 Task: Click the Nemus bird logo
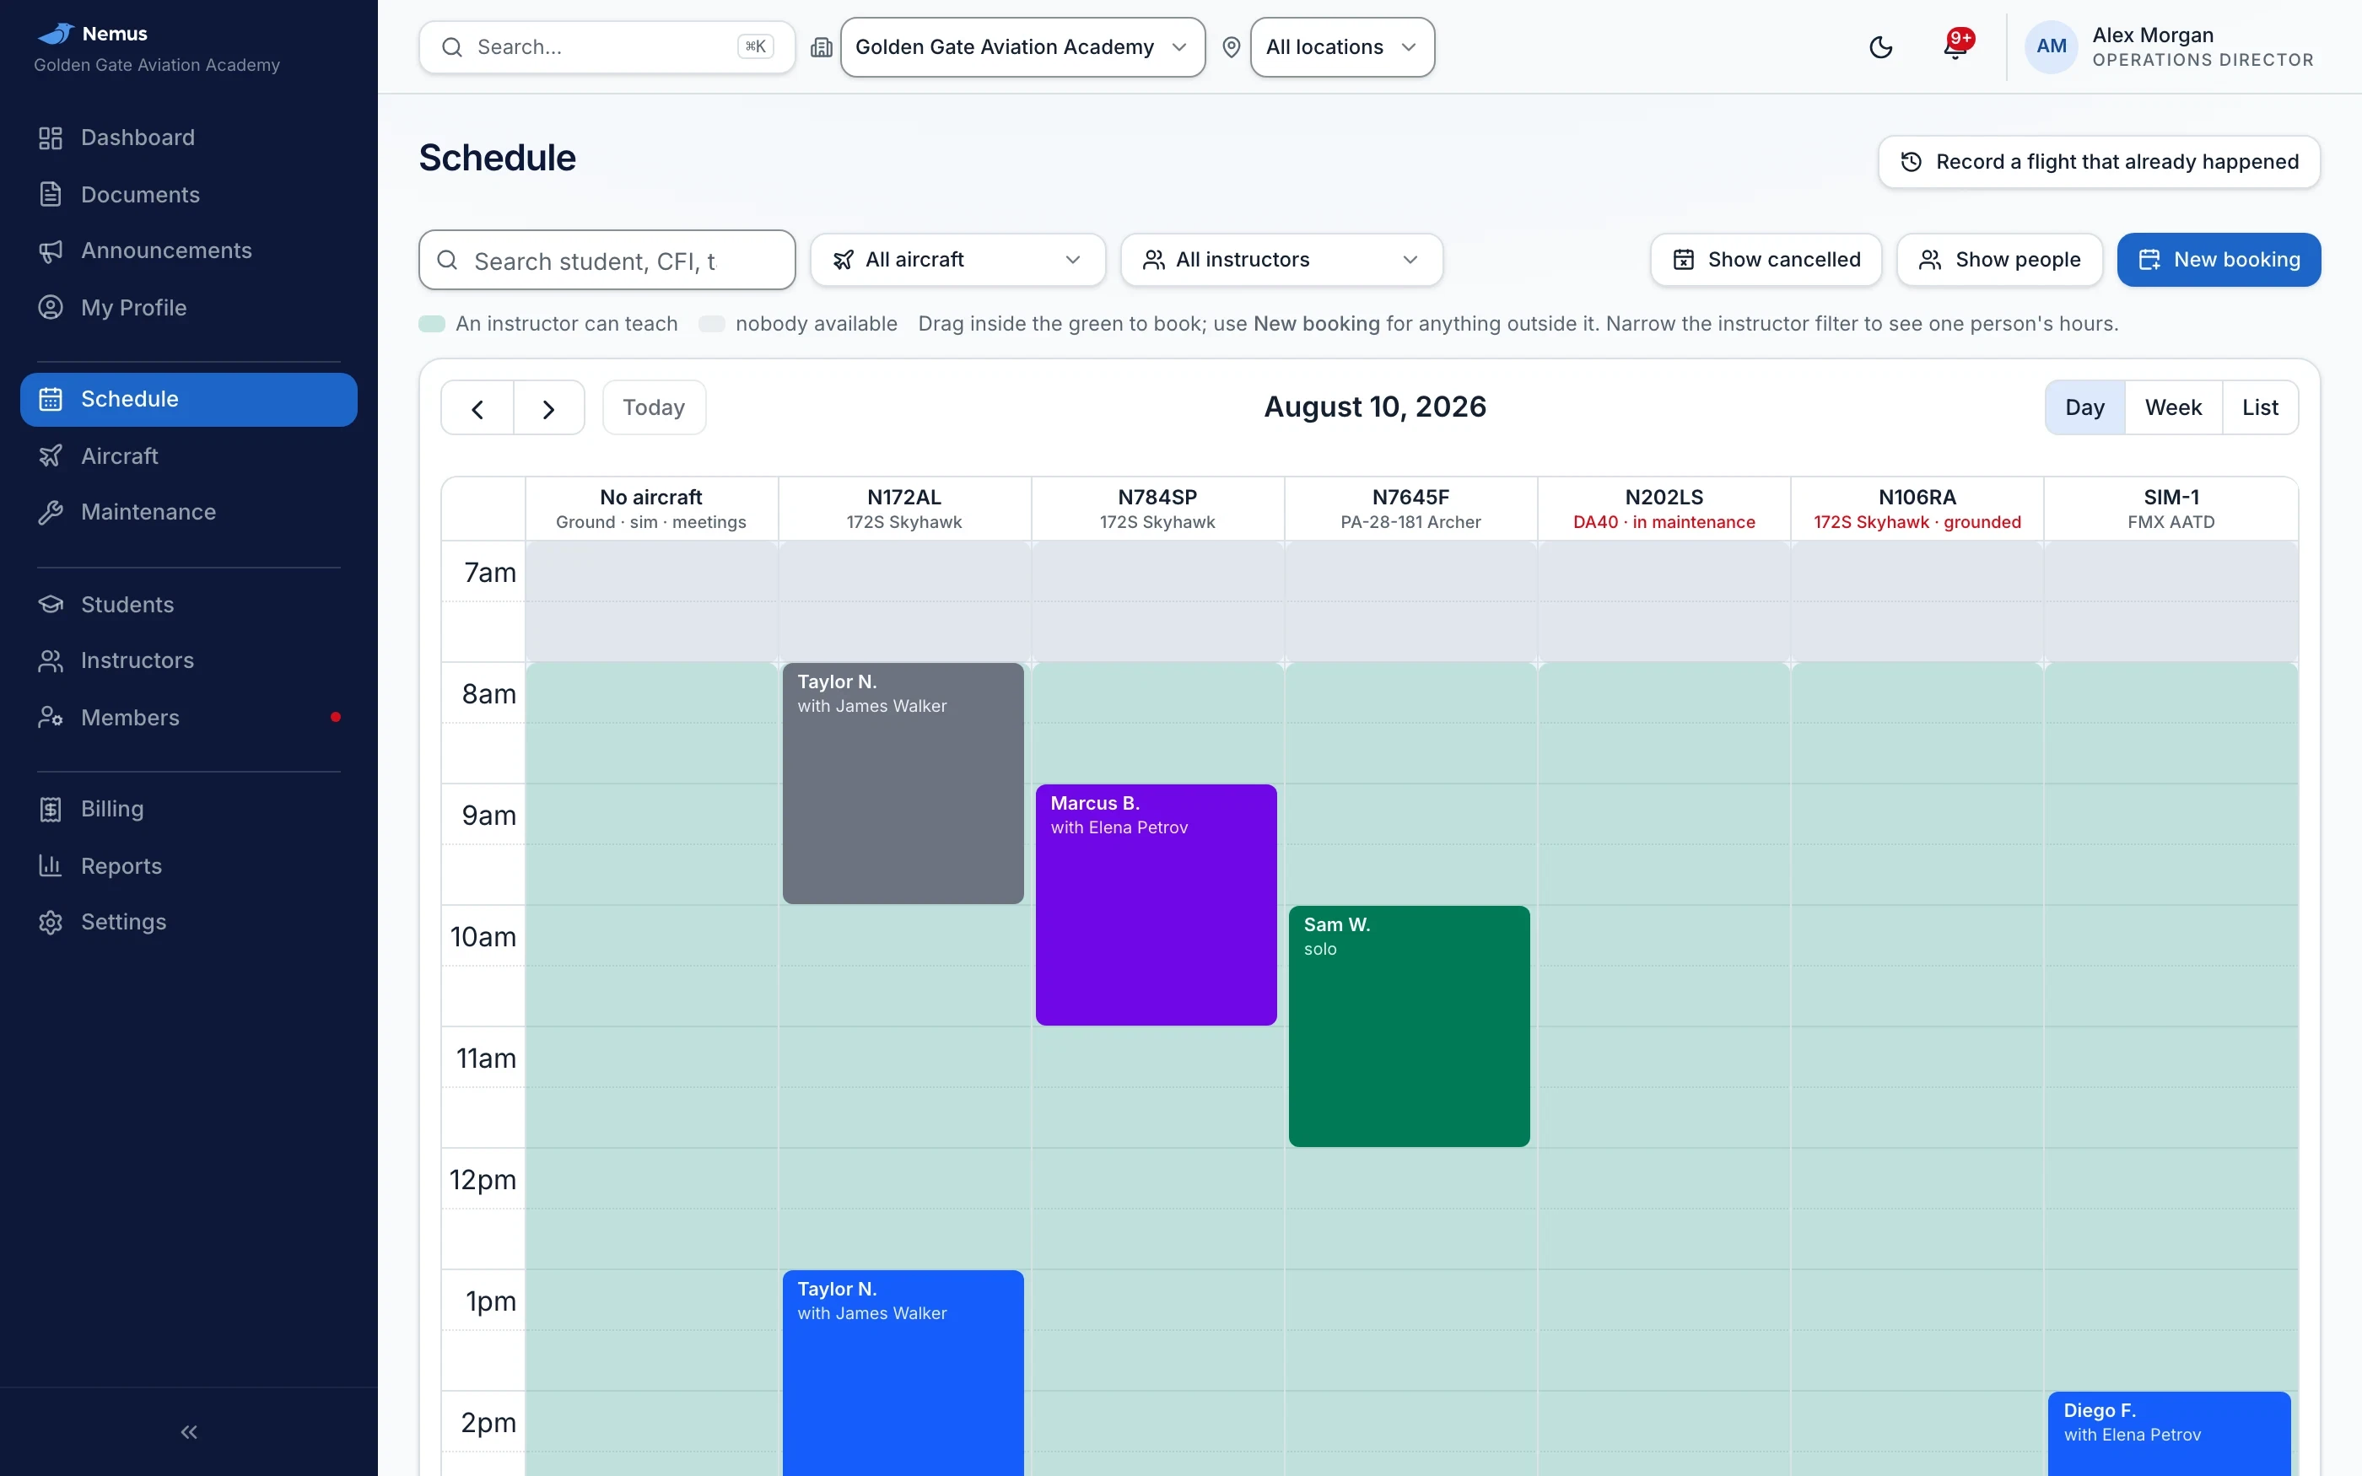click(56, 33)
